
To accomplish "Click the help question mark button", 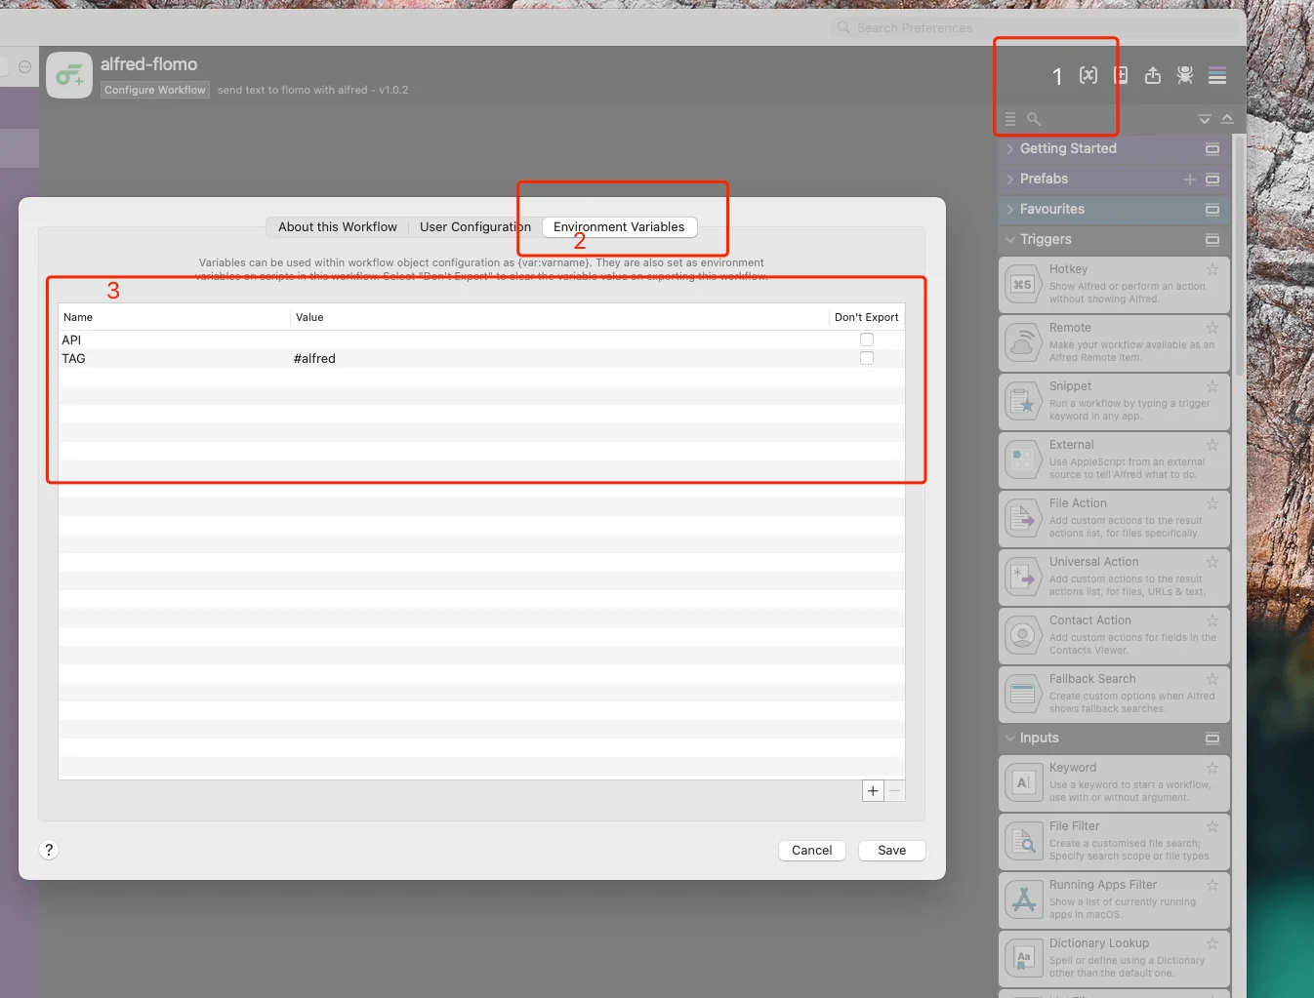I will (49, 850).
